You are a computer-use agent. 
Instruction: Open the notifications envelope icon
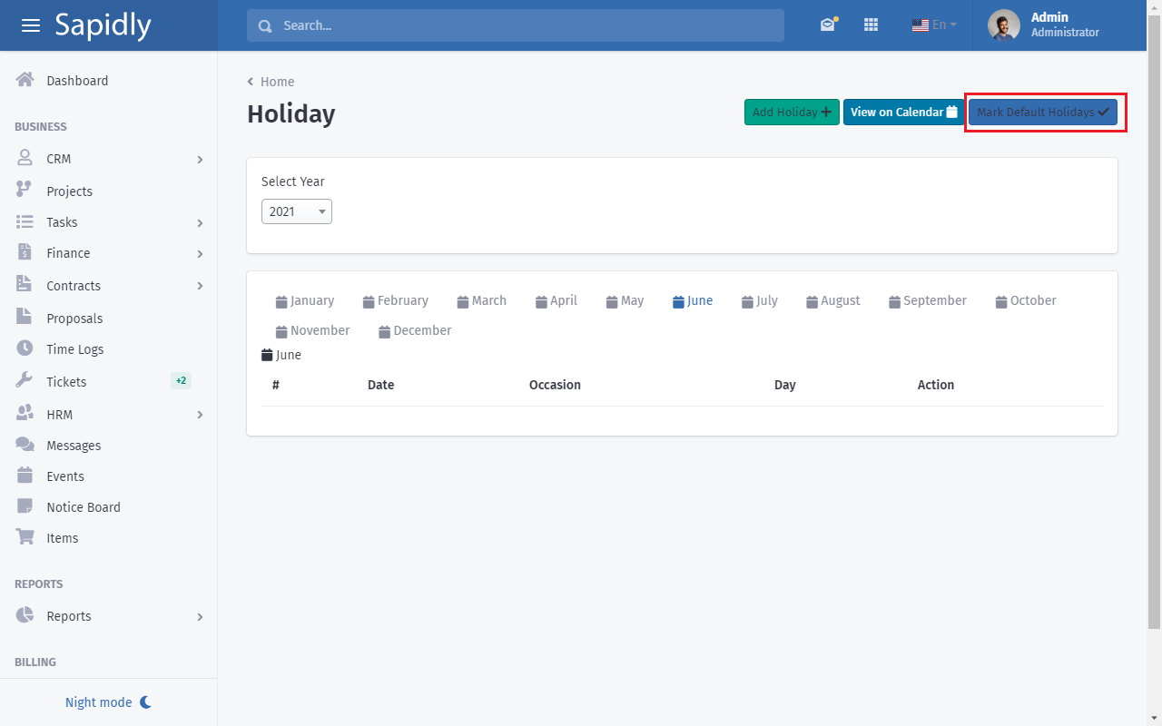pos(827,25)
